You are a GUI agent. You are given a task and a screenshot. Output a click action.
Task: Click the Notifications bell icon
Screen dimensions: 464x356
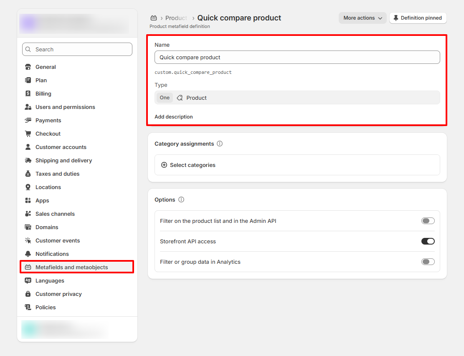click(x=28, y=254)
